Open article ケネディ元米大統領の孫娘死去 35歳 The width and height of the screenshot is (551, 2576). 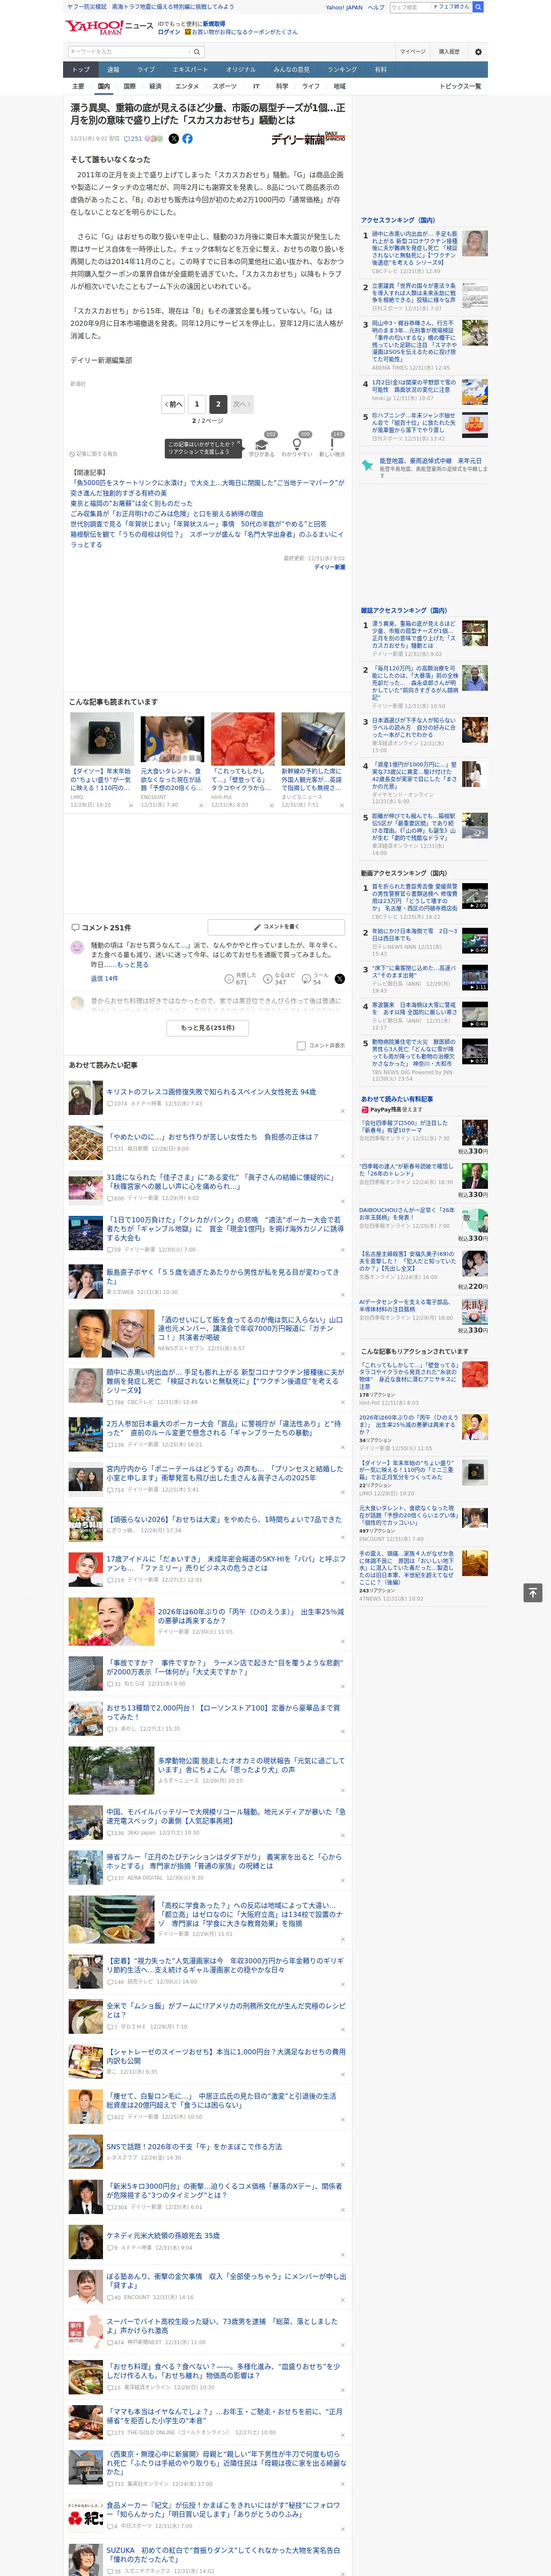coord(163,2235)
